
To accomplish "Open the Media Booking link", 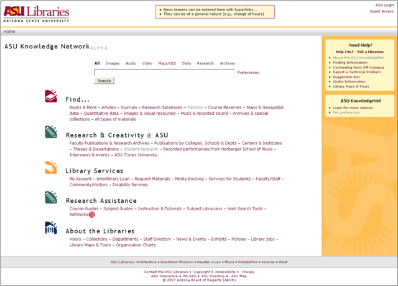I will (x=189, y=179).
